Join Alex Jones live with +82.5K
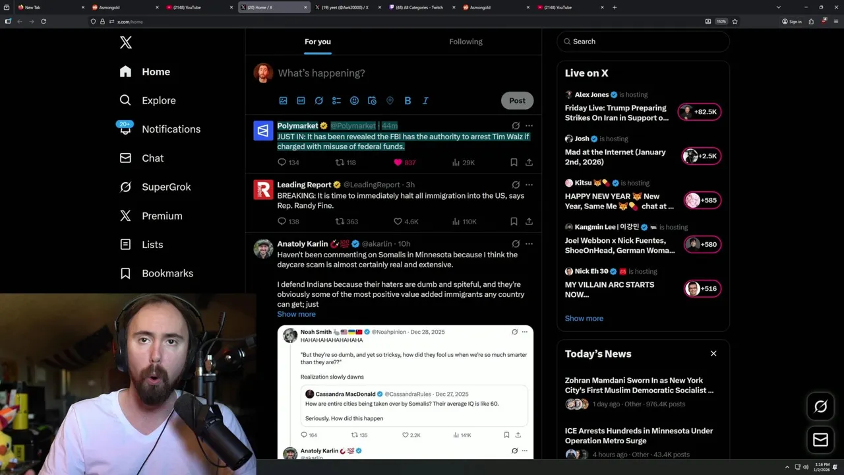This screenshot has height=475, width=844. point(700,112)
